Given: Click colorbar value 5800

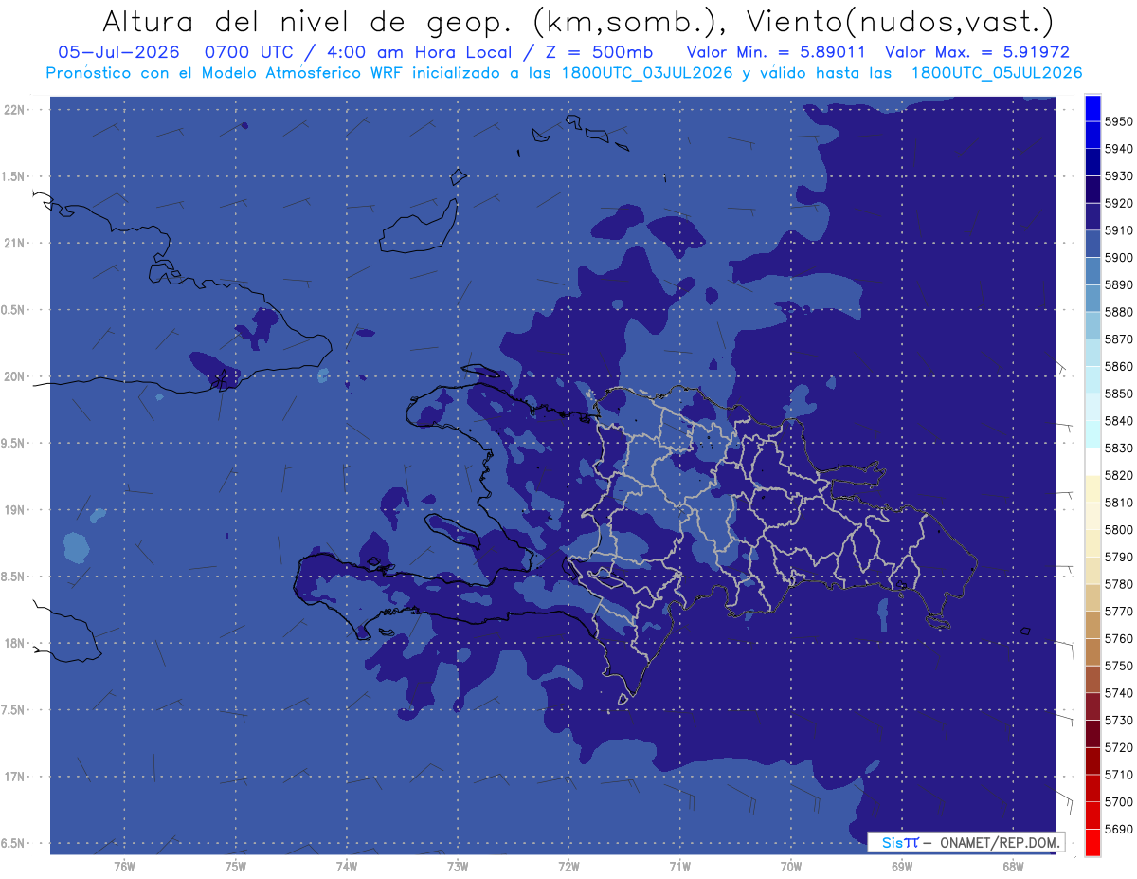Looking at the screenshot, I should click(x=1118, y=529).
